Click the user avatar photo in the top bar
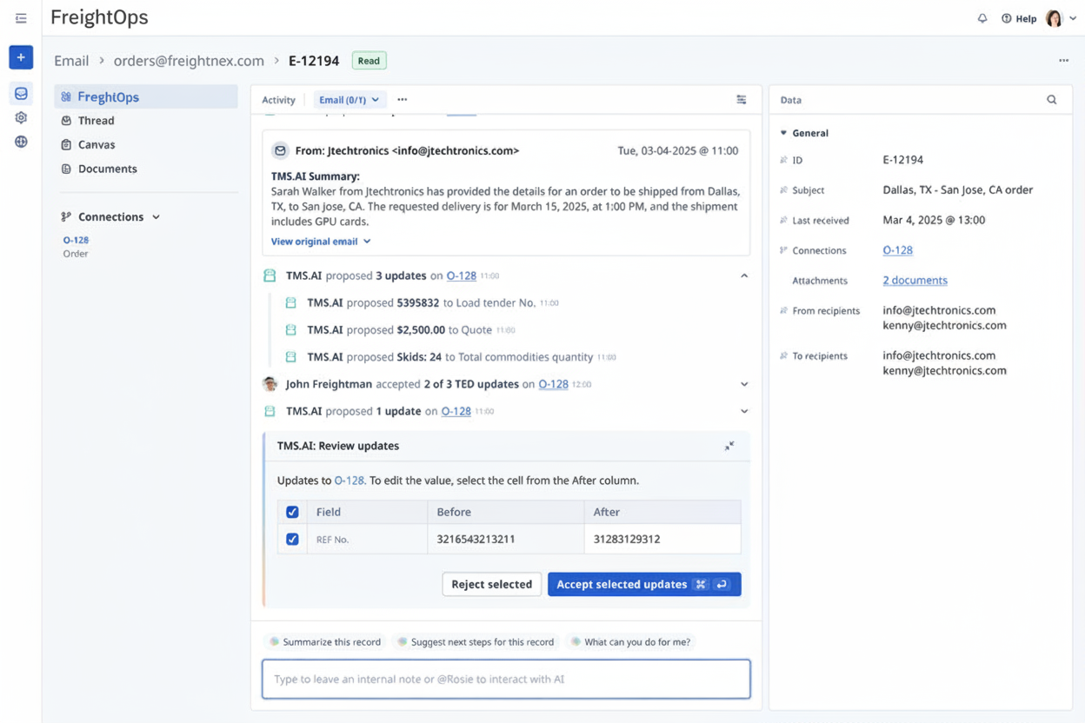 1052,17
